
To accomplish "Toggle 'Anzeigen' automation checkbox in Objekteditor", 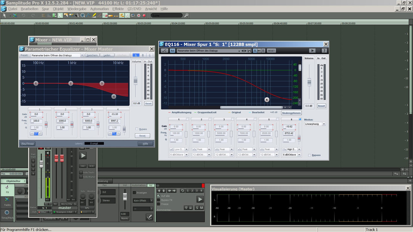I will (134, 193).
